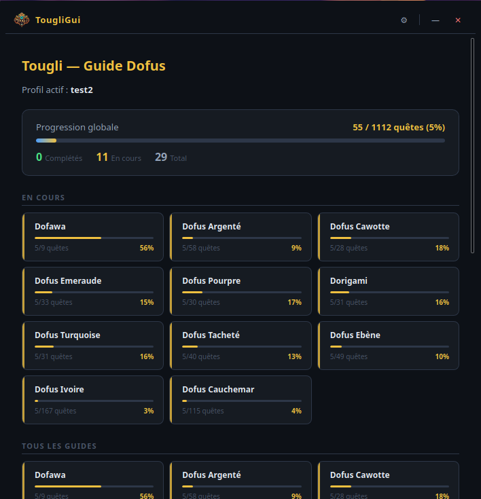481x499 pixels.
Task: Click "5/167 quêtes" on Dofus Ivoire
Action: 56,411
